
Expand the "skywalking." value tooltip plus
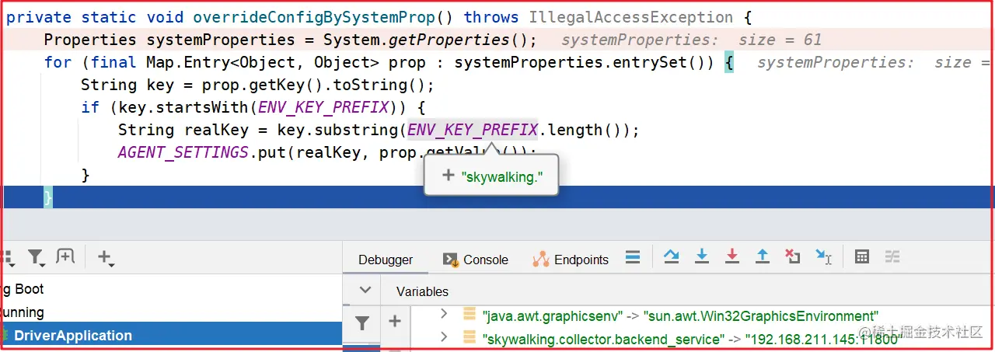tap(448, 176)
